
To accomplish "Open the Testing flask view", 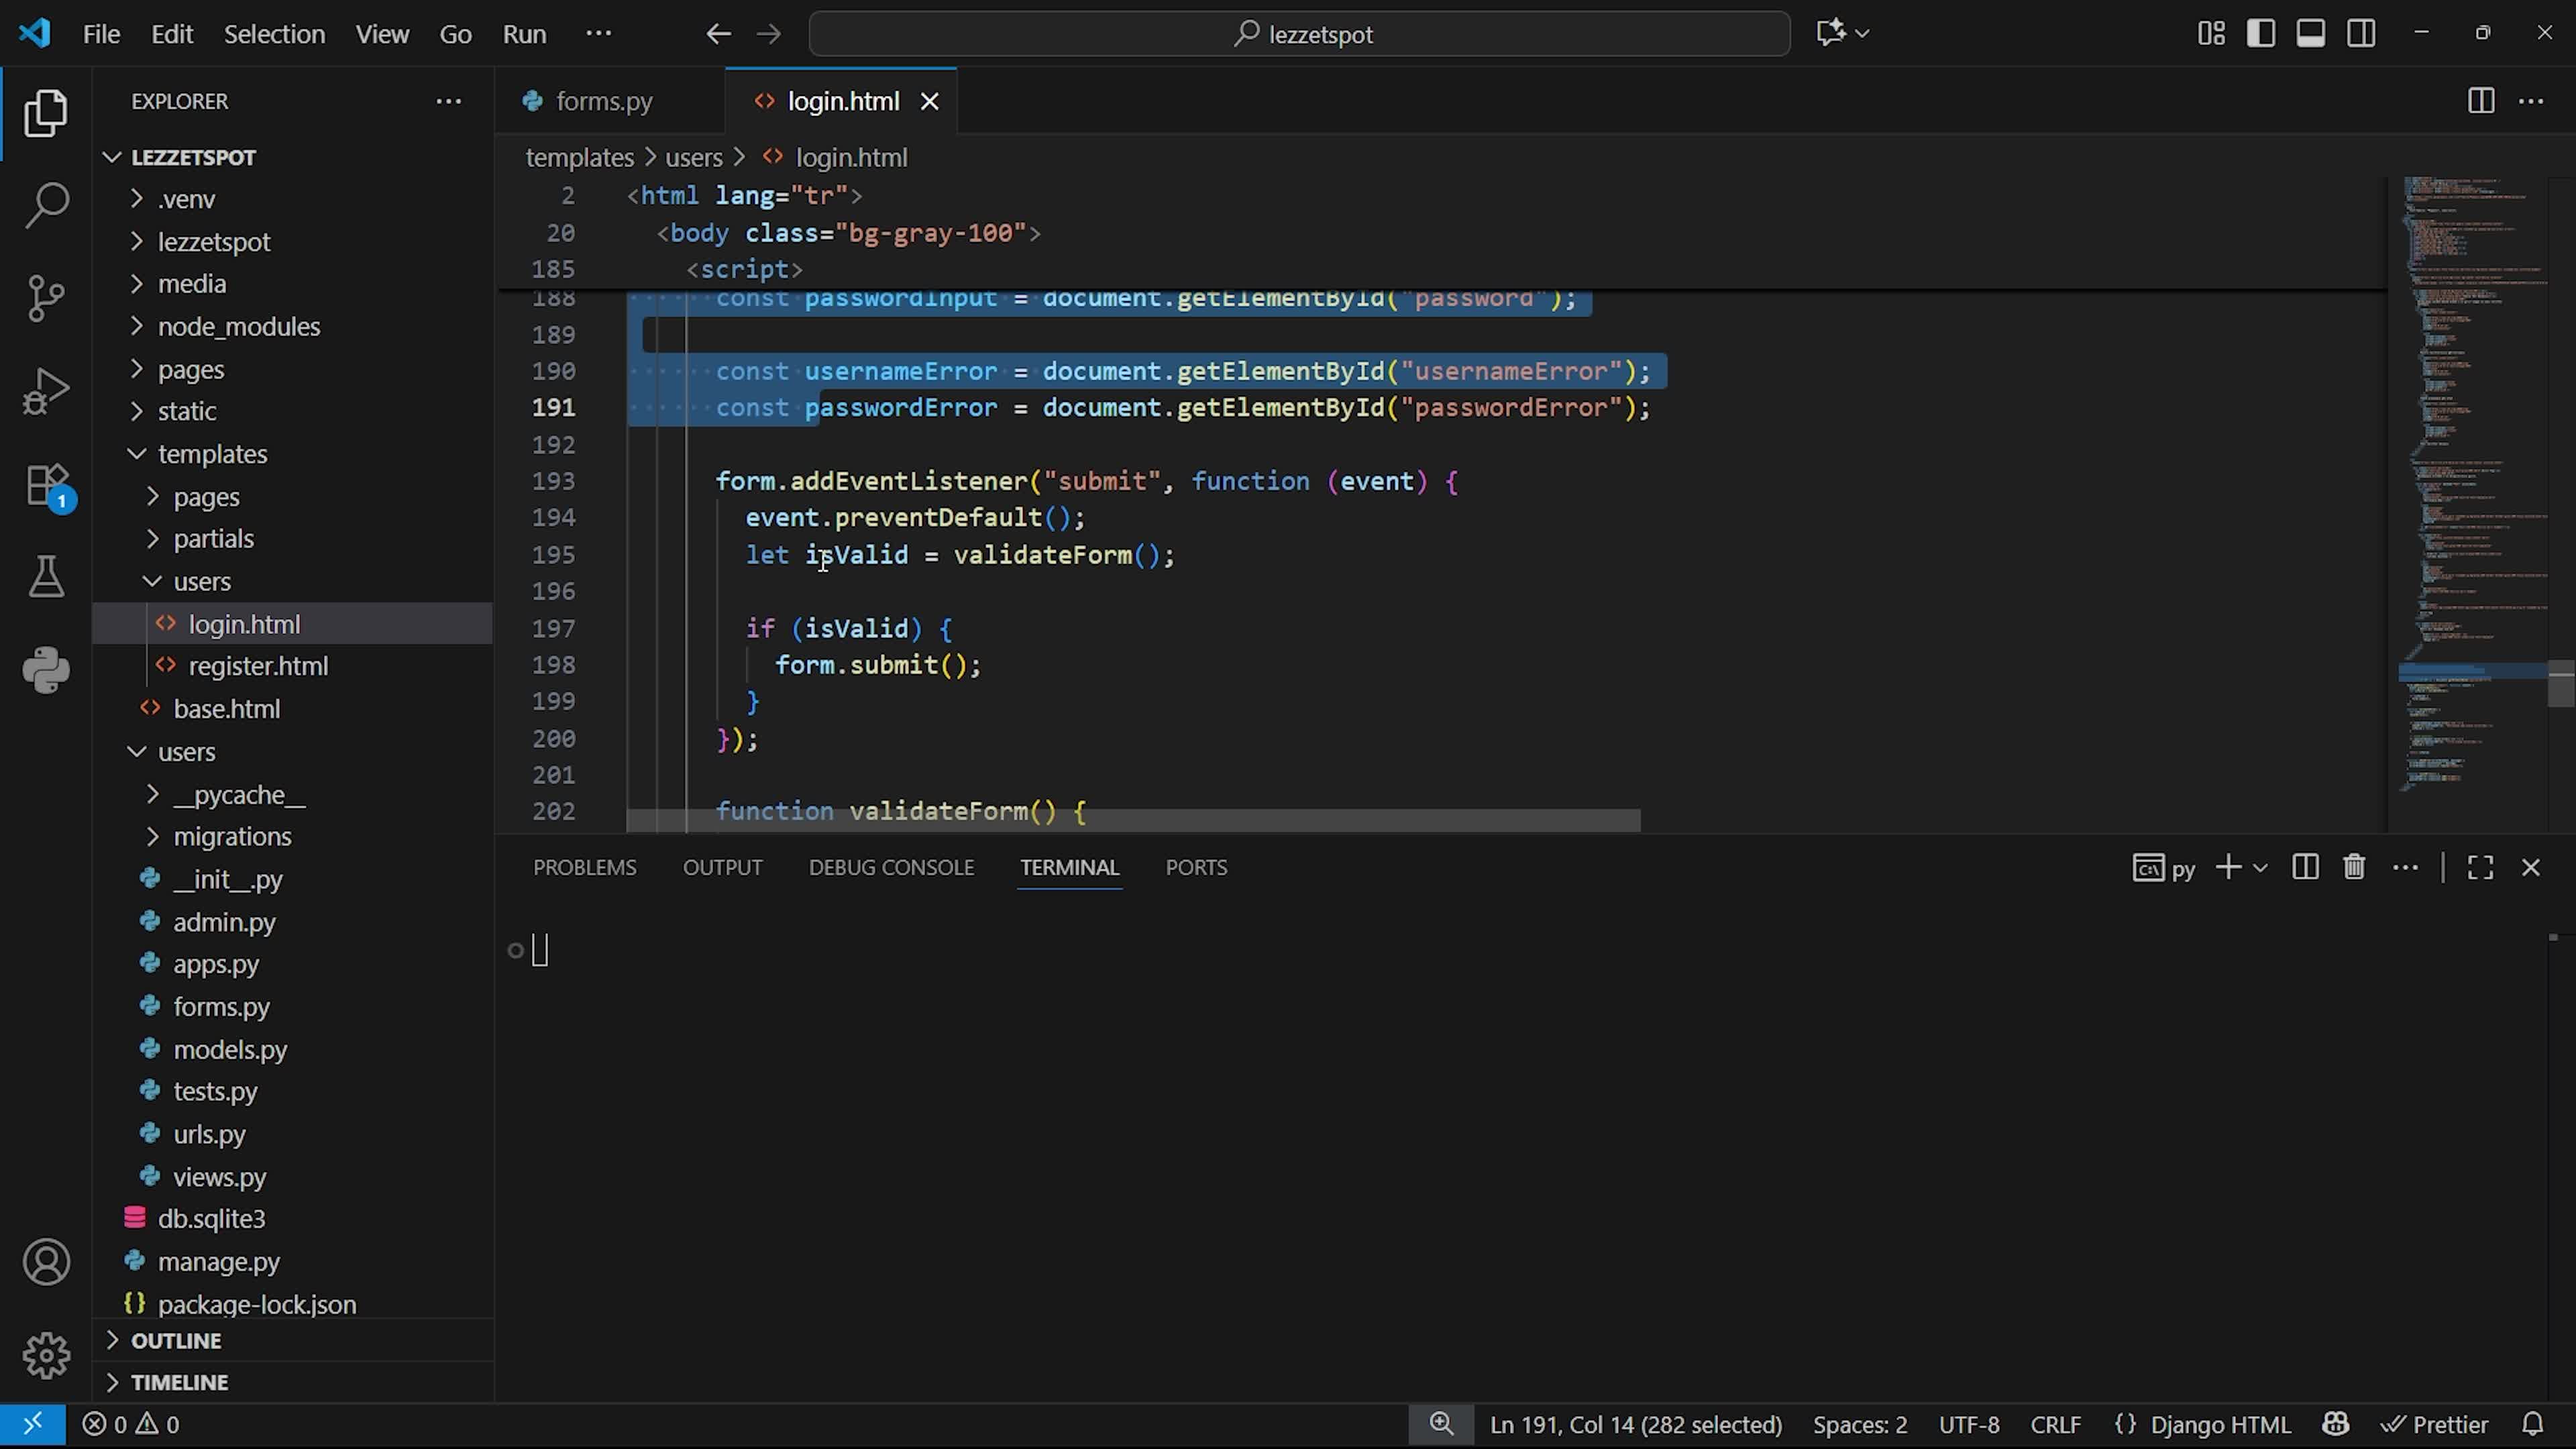I will (x=46, y=577).
